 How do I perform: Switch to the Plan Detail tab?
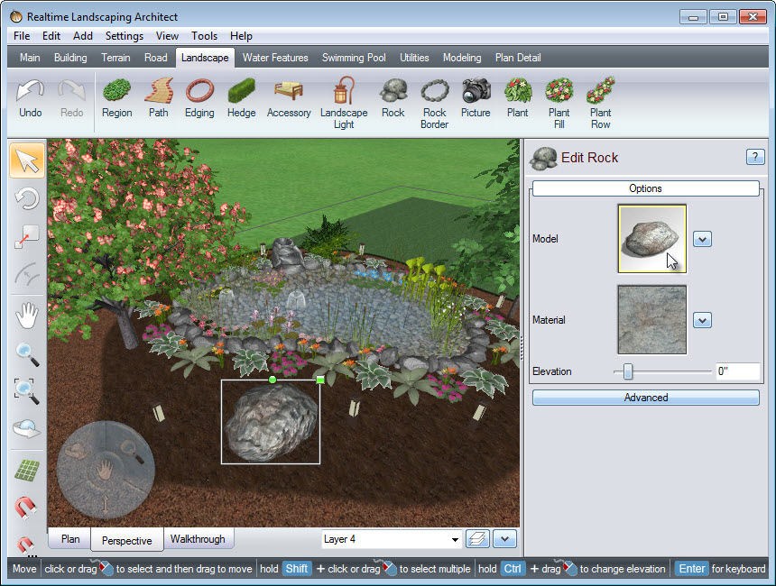coord(518,58)
